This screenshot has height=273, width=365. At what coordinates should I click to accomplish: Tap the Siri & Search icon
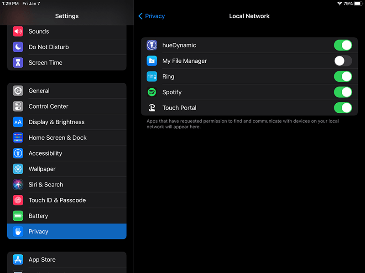tap(18, 185)
